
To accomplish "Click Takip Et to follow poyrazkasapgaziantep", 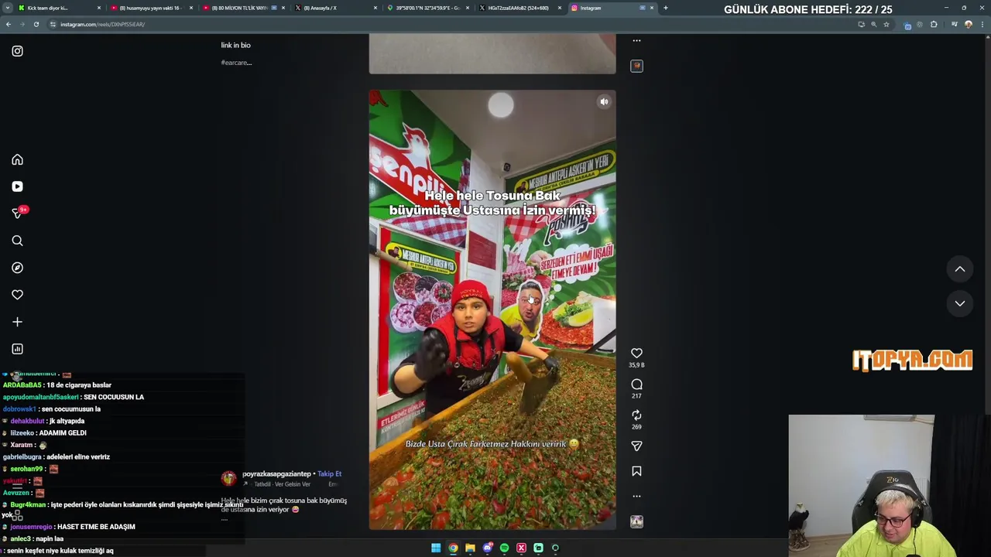I will (x=329, y=473).
